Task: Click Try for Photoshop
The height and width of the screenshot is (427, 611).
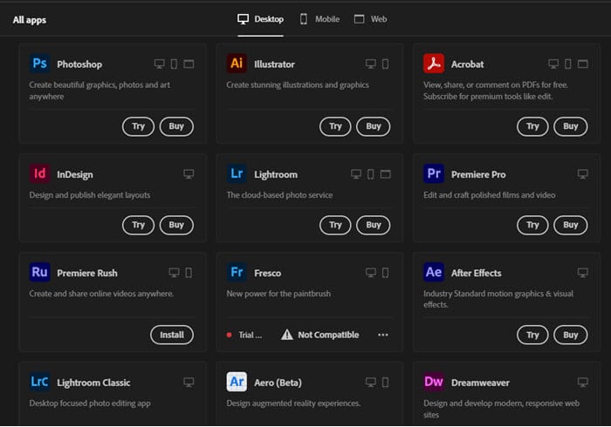Action: tap(138, 126)
